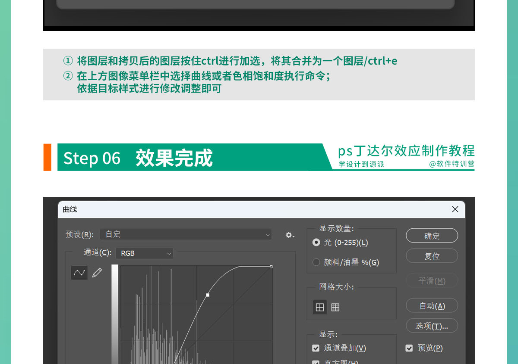Select the middle control point on the curve
The width and height of the screenshot is (518, 364).
point(208,295)
